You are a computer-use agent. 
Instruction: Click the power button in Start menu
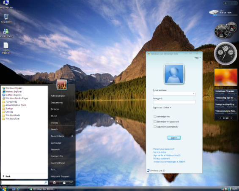click(x=54, y=183)
